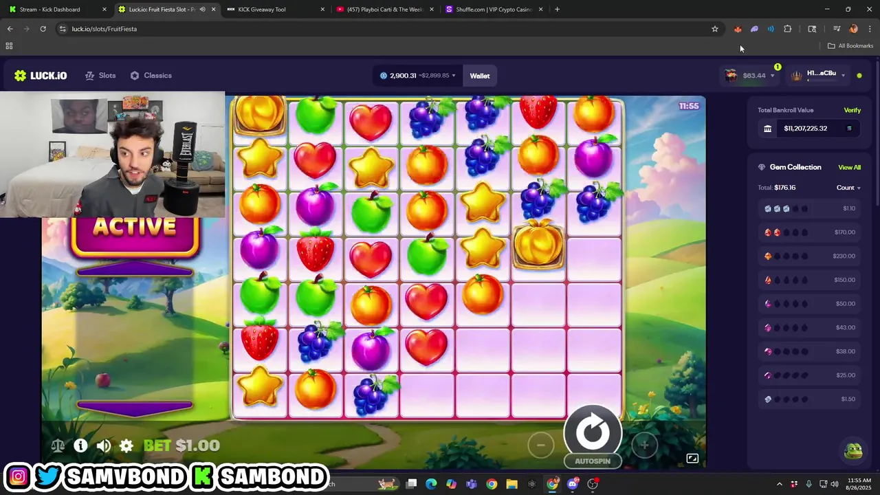Start Autospin
The height and width of the screenshot is (495, 880).
coord(593,461)
